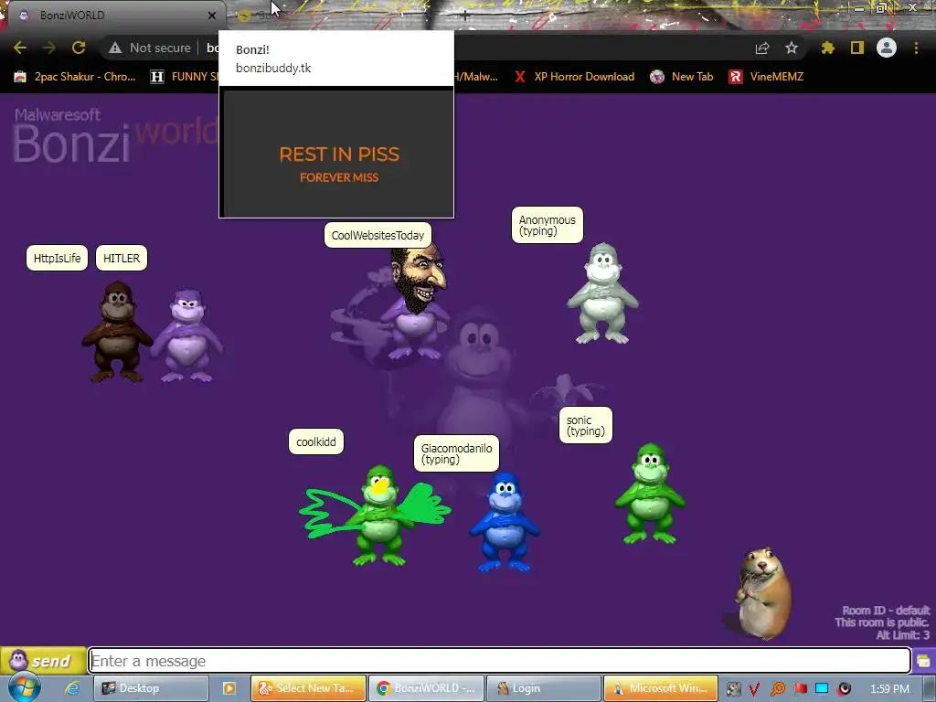Viewport: 936px width, 702px height.
Task: Click the hamster character in corner
Action: pyautogui.click(x=763, y=593)
